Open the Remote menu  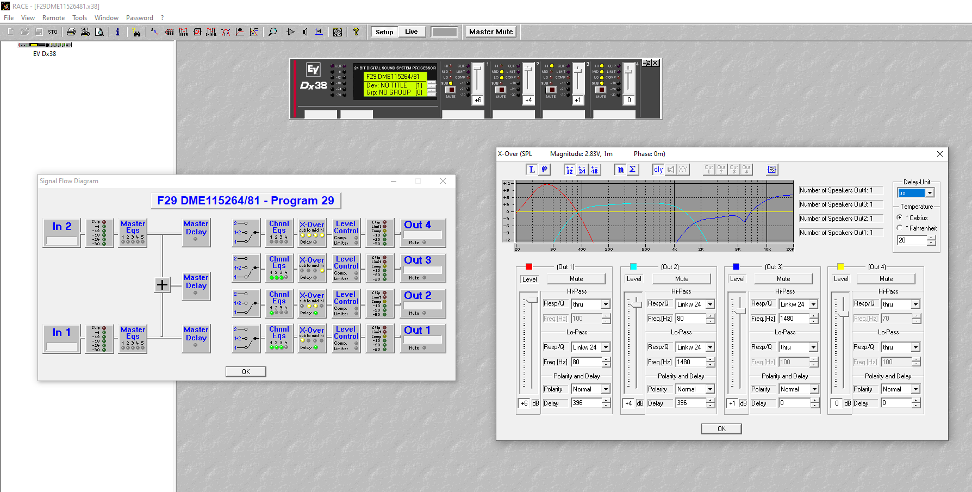pyautogui.click(x=53, y=18)
